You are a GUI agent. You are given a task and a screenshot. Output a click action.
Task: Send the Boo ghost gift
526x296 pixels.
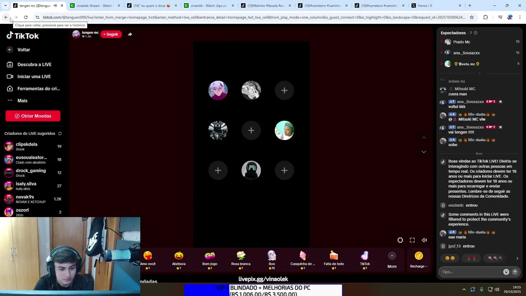coord(272,260)
